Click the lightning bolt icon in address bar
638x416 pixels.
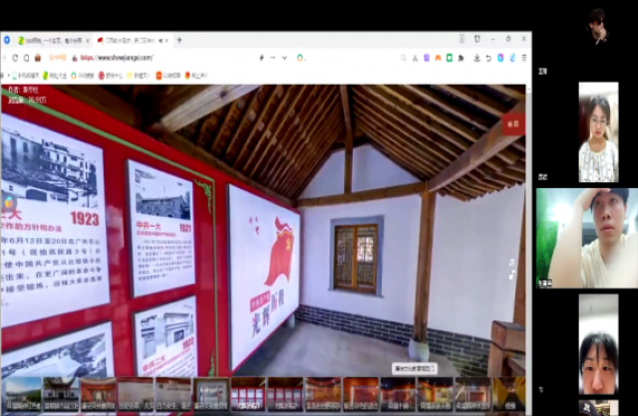click(261, 58)
